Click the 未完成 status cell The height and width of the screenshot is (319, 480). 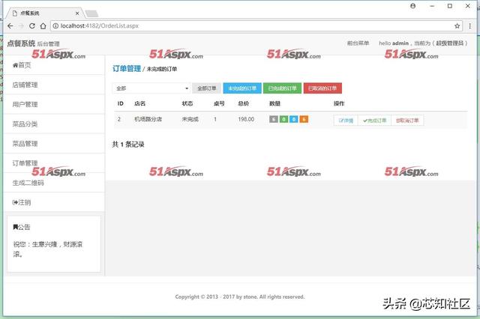pos(190,119)
